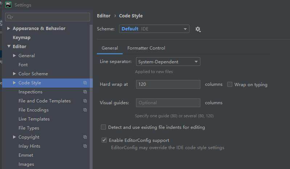Enable the Wrap on typing checkbox
The image size is (290, 169).
point(230,85)
